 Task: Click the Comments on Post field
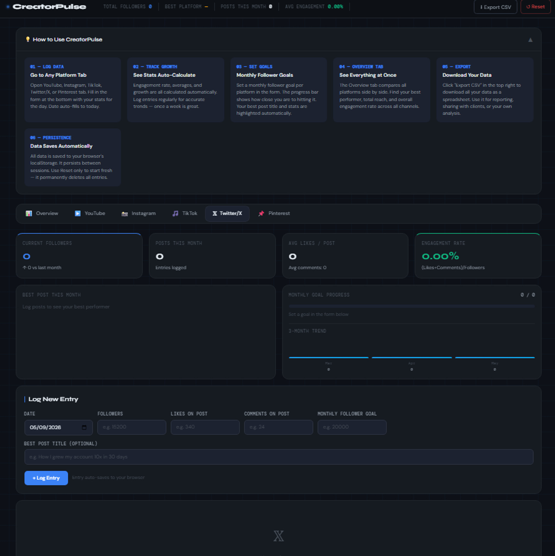(279, 427)
